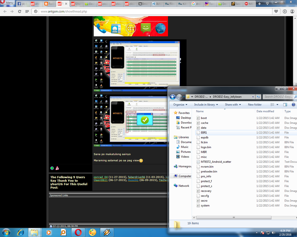Open Explorer help question mark icon
The image size is (297, 237).
point(293,104)
